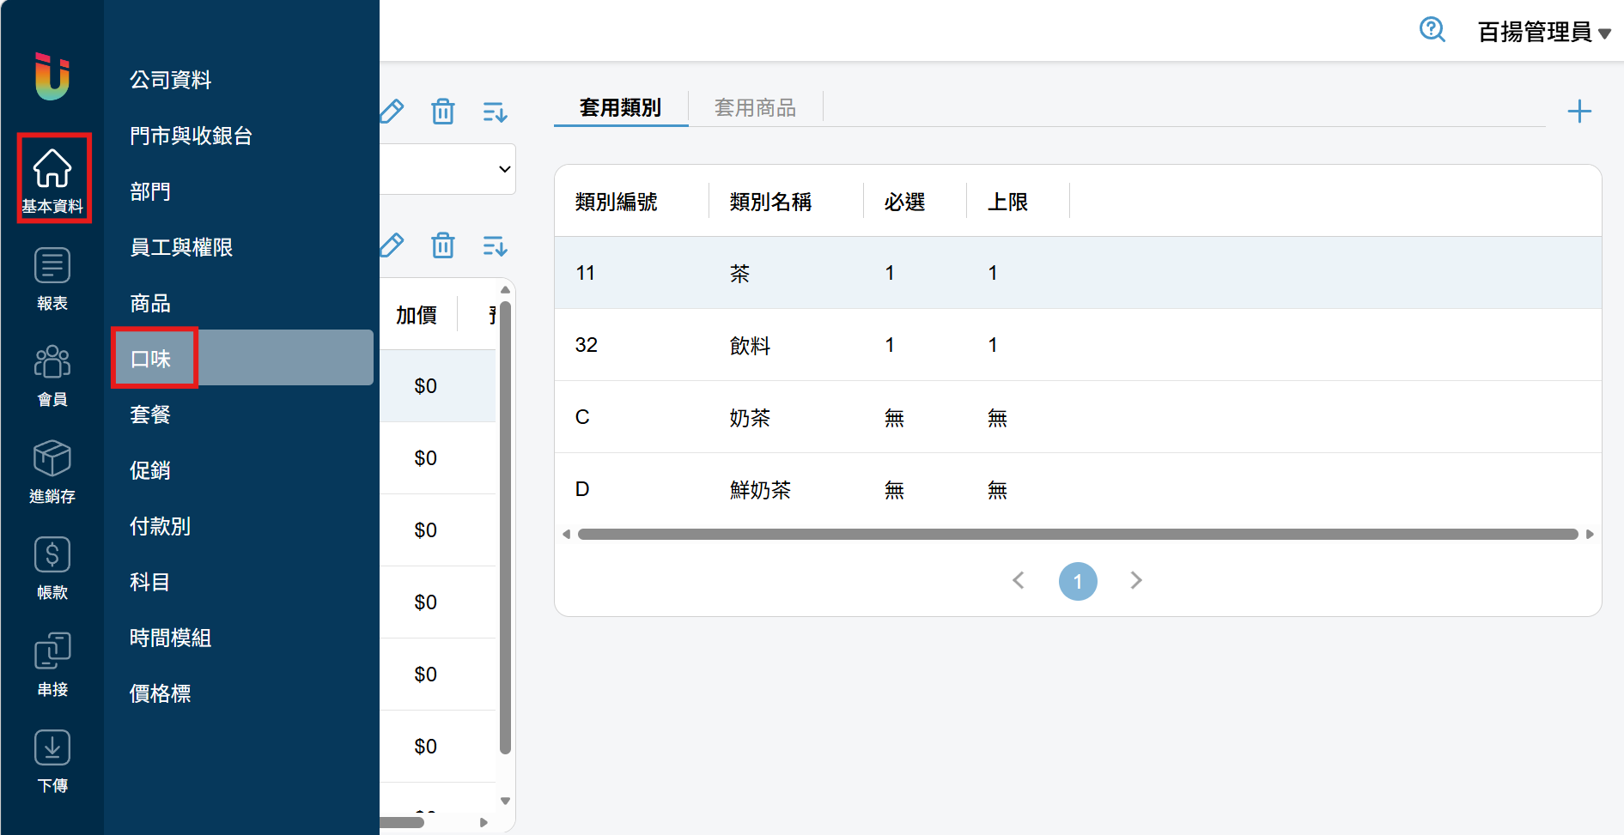Expand the 百揚管理員 user dropdown
Screen dimensions: 1624x835
pos(1543,33)
